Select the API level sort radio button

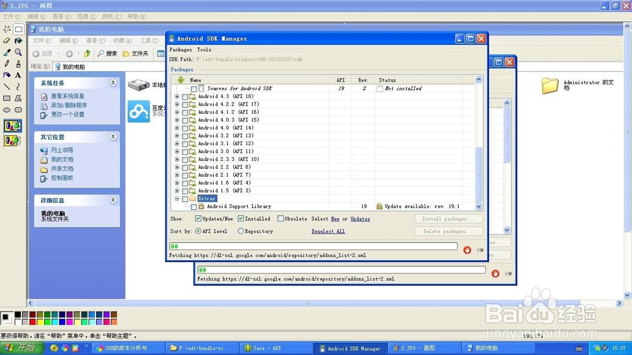198,231
